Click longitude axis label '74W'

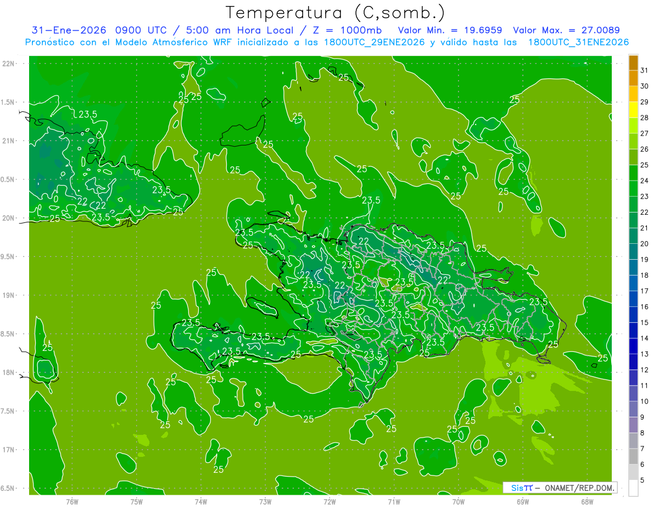pyautogui.click(x=201, y=501)
